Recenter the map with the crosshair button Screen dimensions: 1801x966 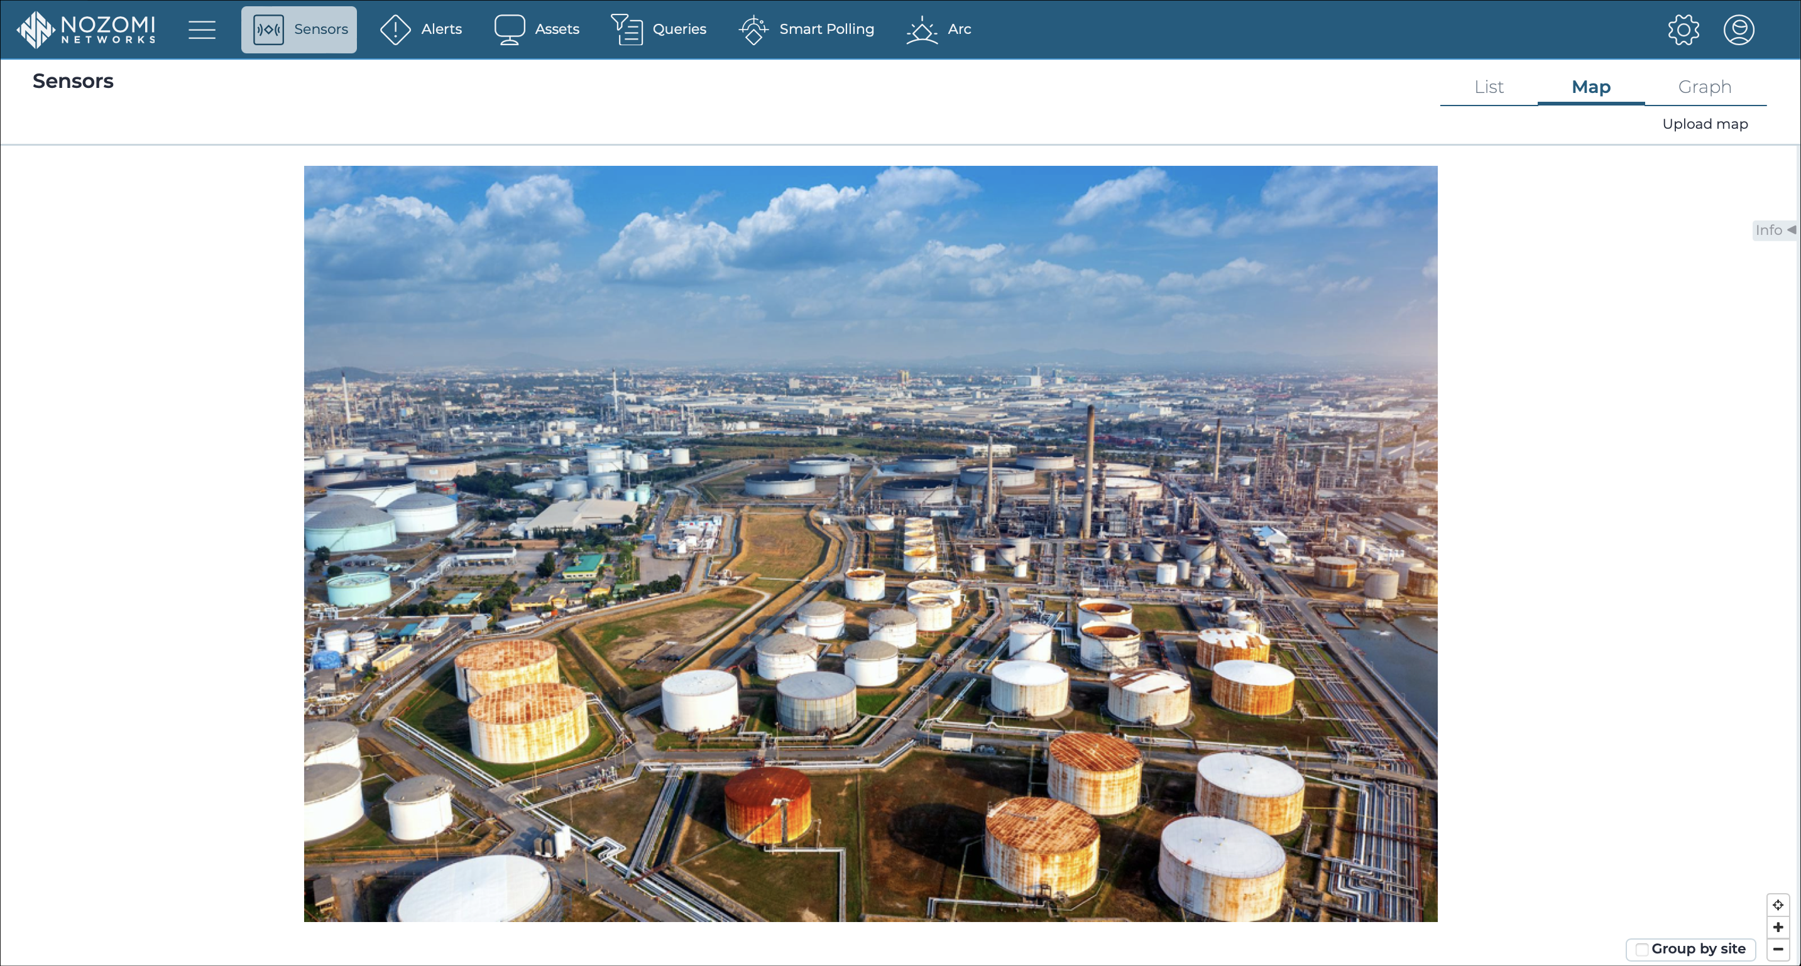pyautogui.click(x=1777, y=904)
